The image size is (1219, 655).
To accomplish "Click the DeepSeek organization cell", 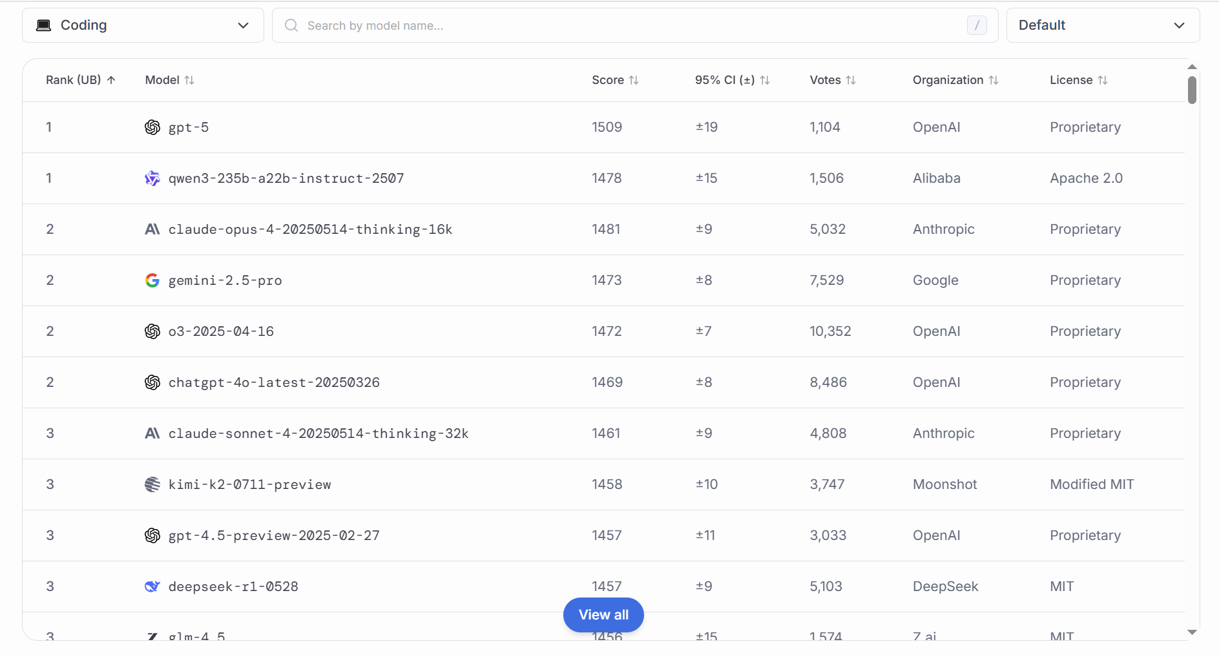I will click(x=946, y=587).
